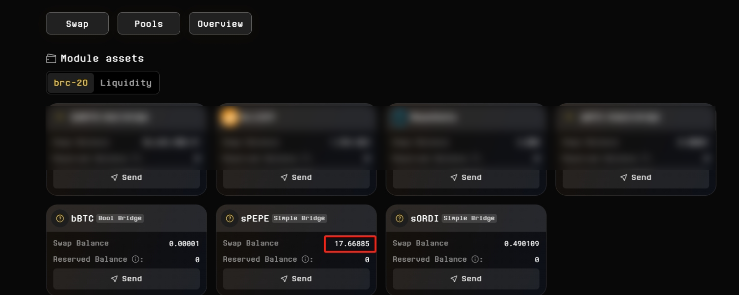Send bBTC from the module
Screen dimensions: 739x295
click(x=126, y=279)
